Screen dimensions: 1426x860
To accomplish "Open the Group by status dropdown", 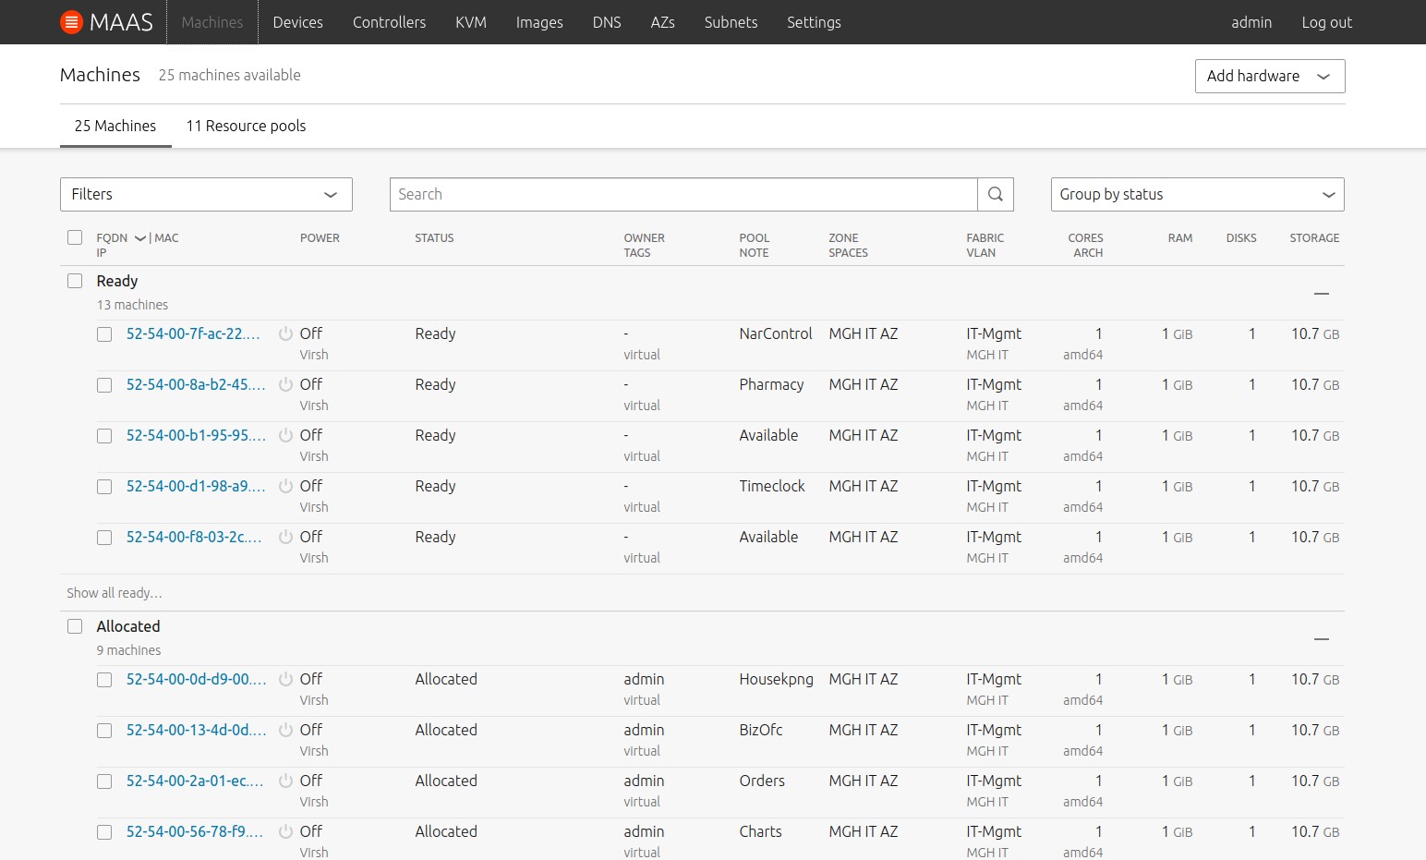I will coord(1197,194).
